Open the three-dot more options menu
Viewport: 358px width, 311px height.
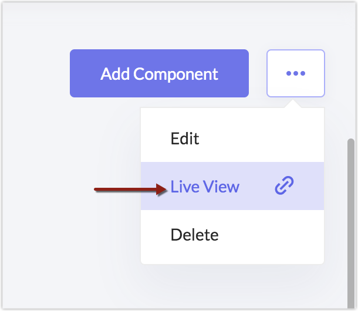pyautogui.click(x=295, y=73)
